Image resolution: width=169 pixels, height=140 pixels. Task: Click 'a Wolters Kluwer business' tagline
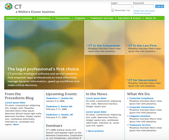35,12
